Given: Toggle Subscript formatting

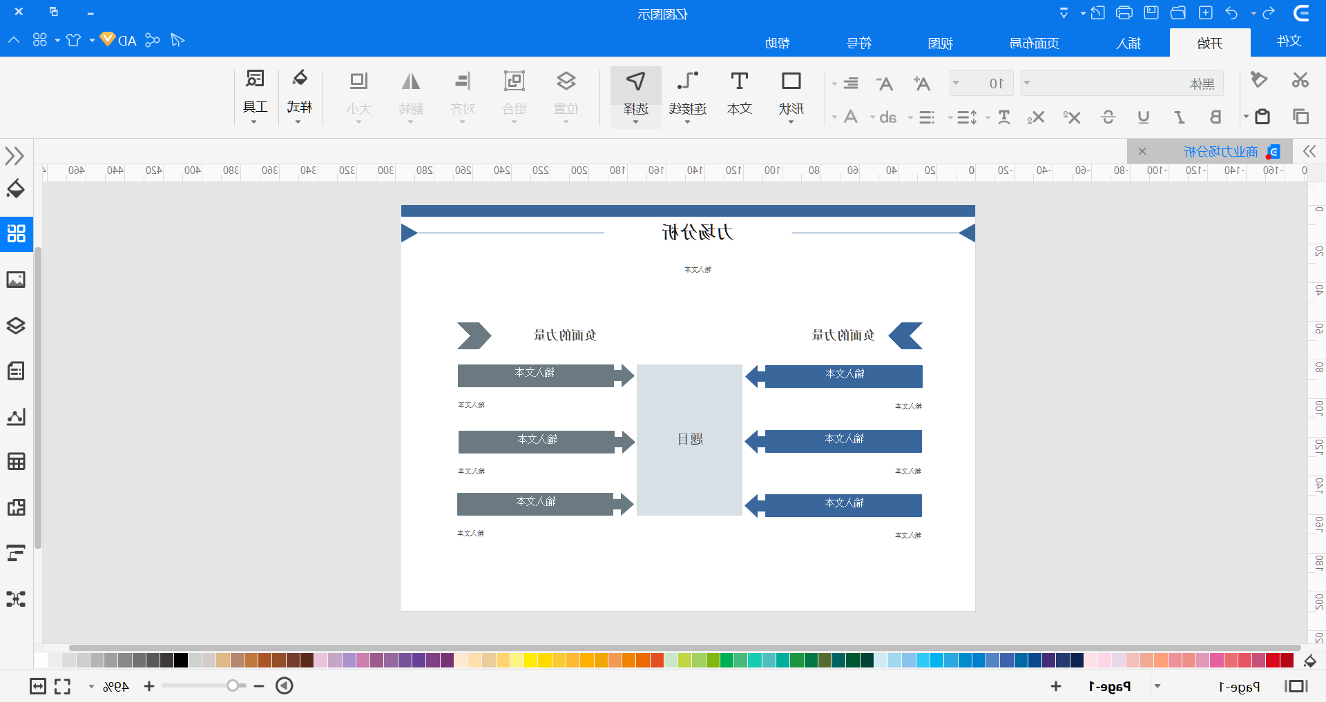Looking at the screenshot, I should pos(1036,117).
